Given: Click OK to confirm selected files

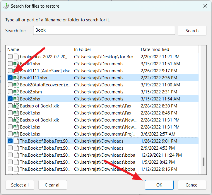Looking at the screenshot, I should 159,185.
